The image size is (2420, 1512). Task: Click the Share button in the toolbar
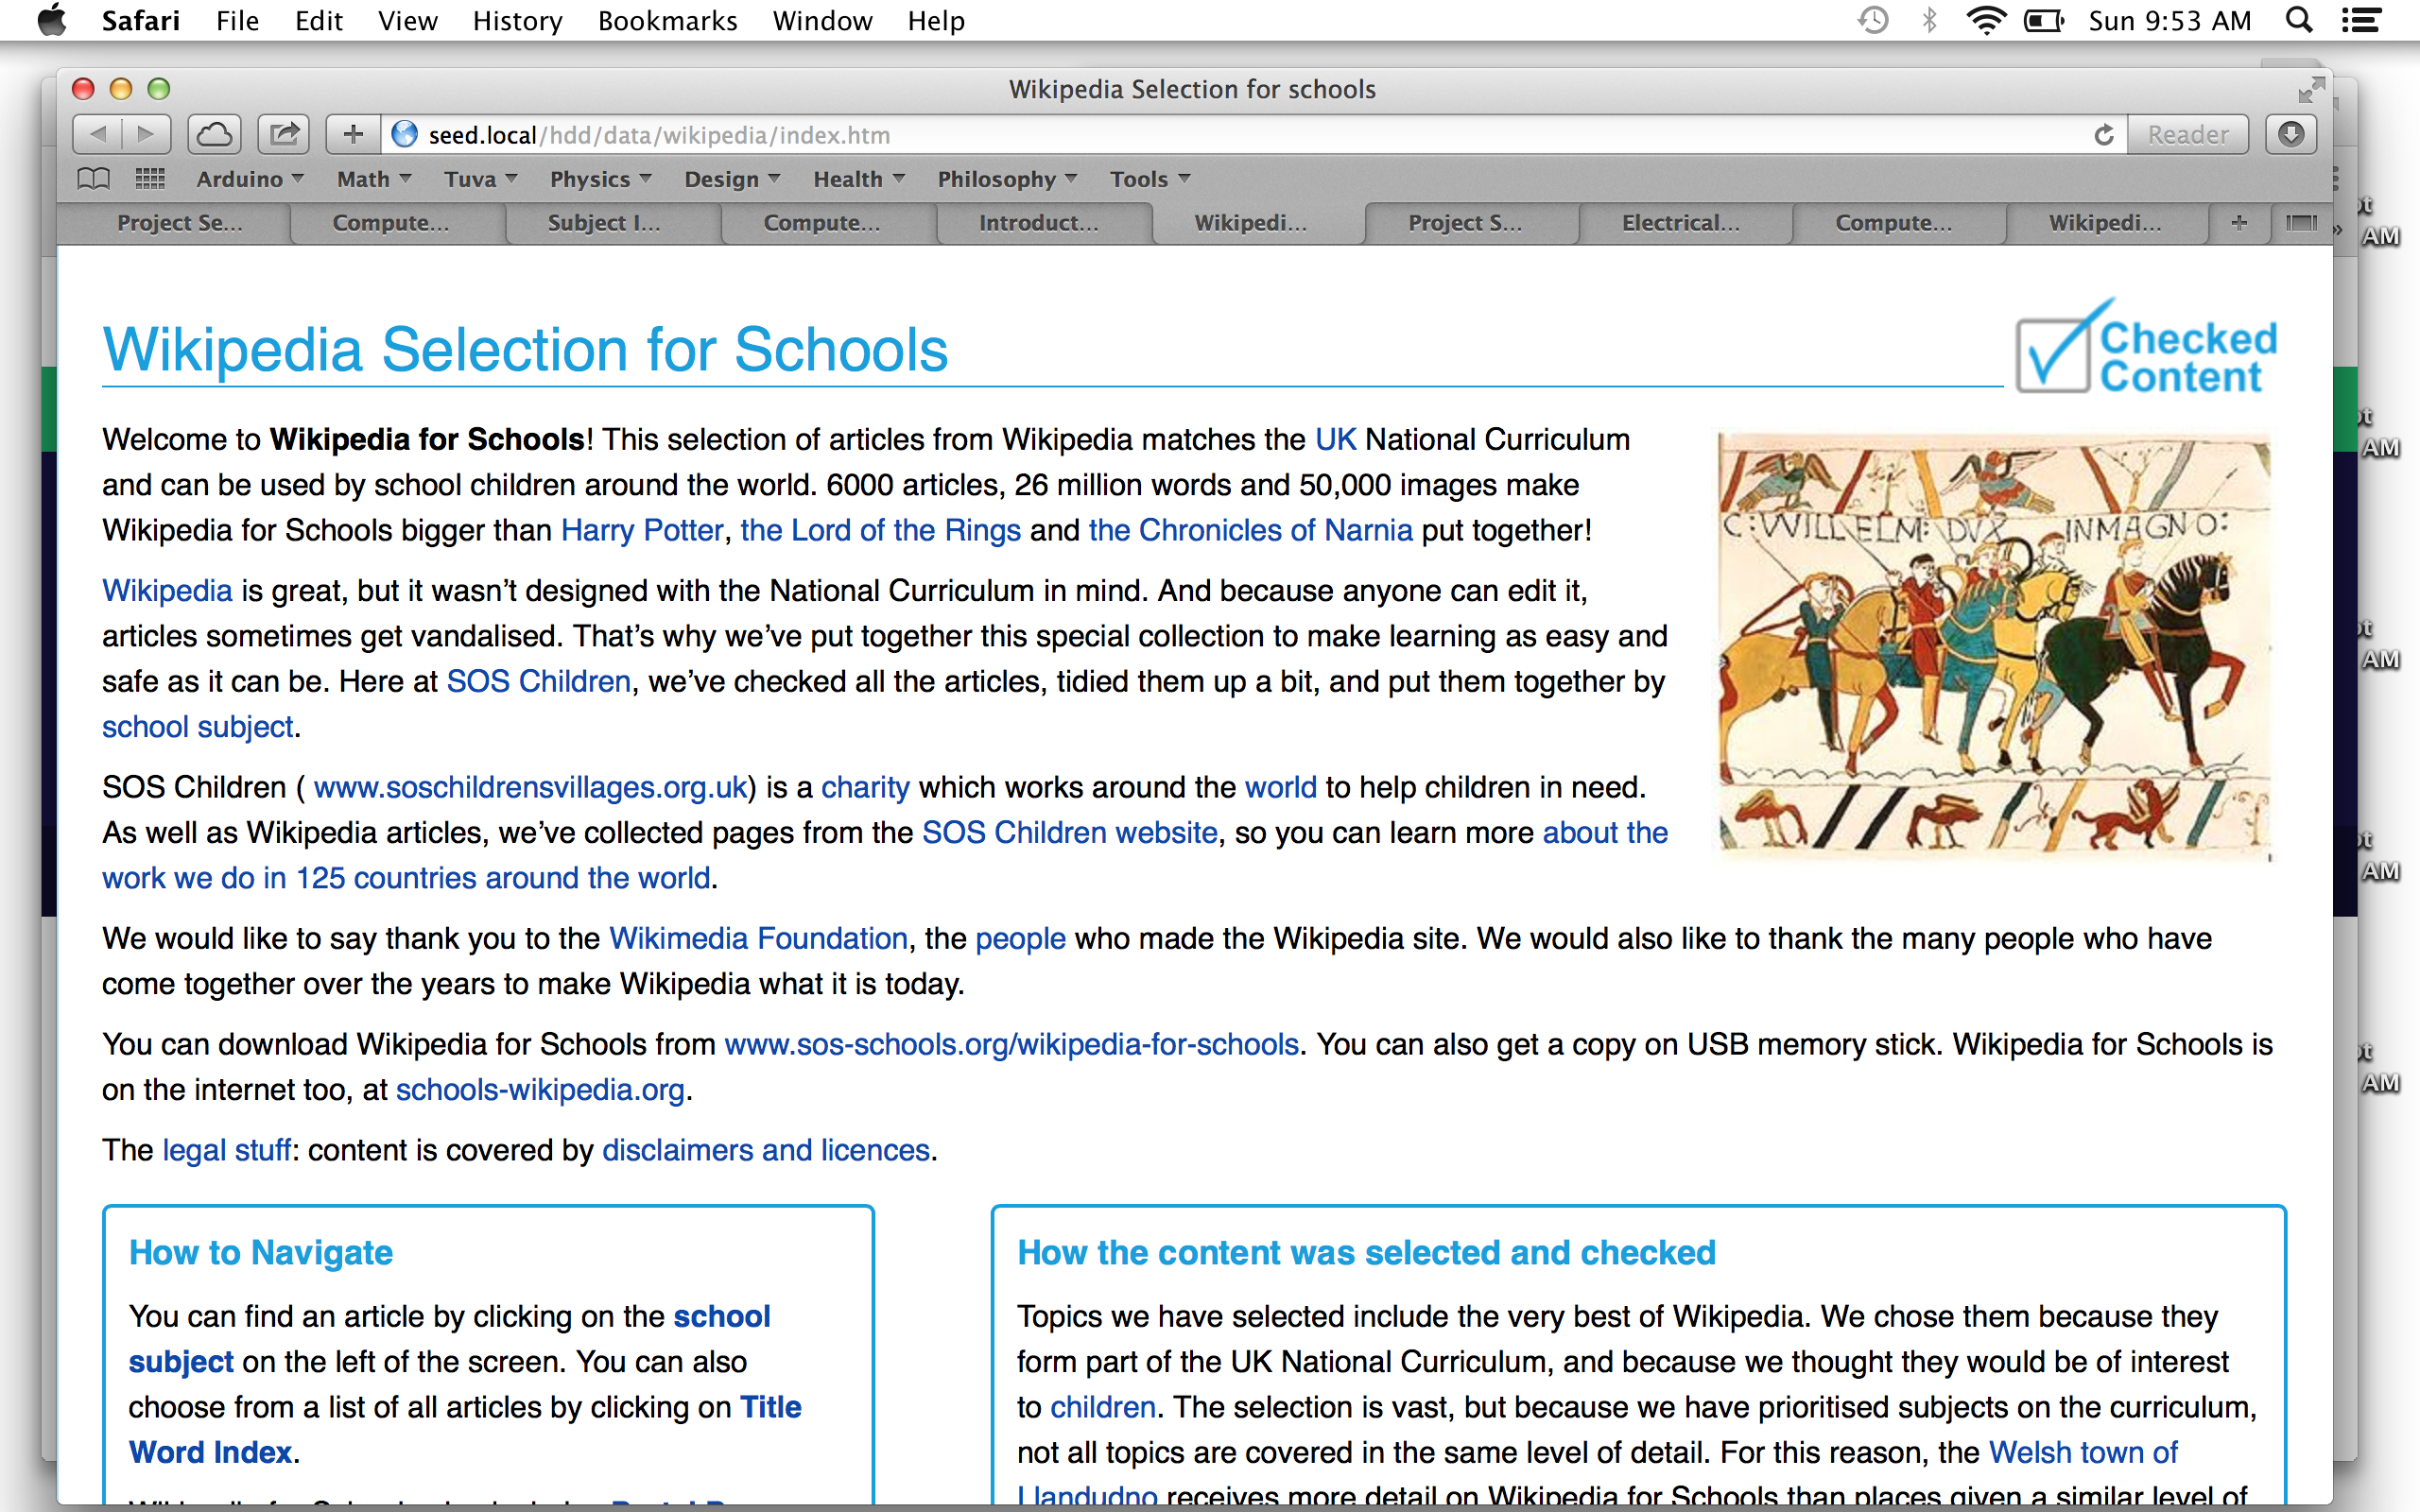(x=284, y=134)
